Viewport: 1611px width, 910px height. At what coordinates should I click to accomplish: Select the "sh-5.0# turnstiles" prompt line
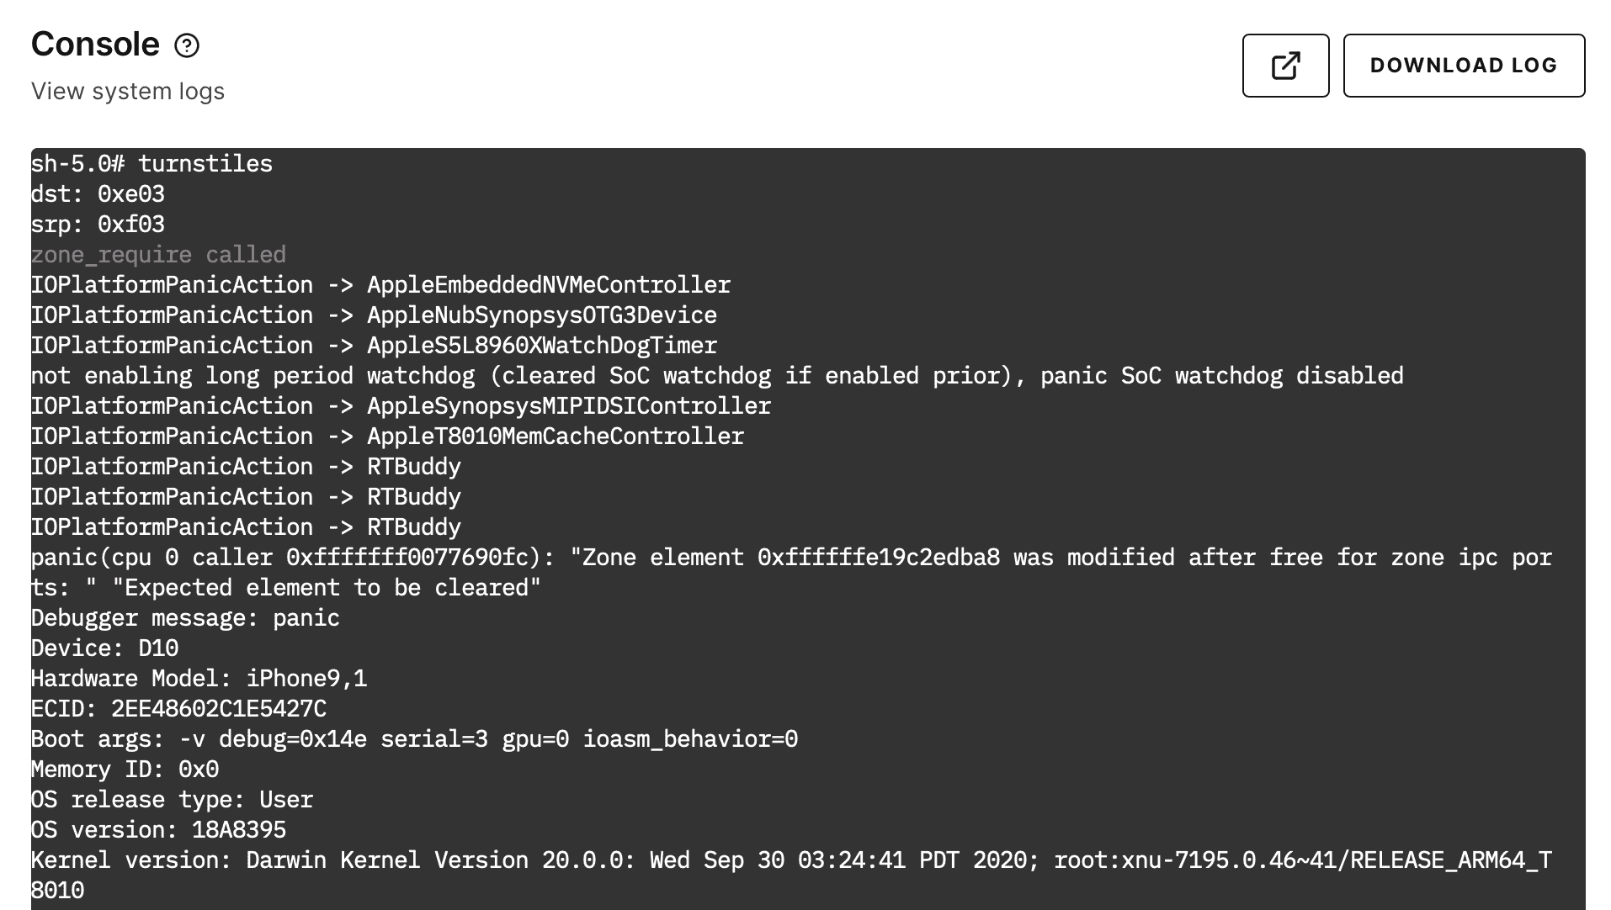[x=152, y=164]
